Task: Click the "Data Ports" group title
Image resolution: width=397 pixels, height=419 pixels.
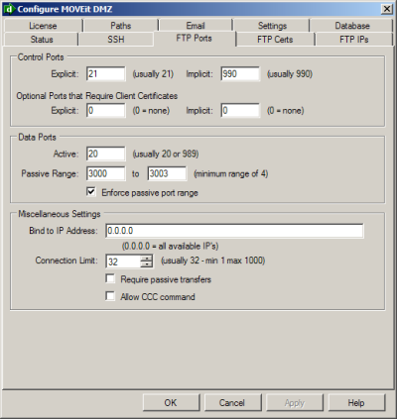Action: [x=37, y=138]
